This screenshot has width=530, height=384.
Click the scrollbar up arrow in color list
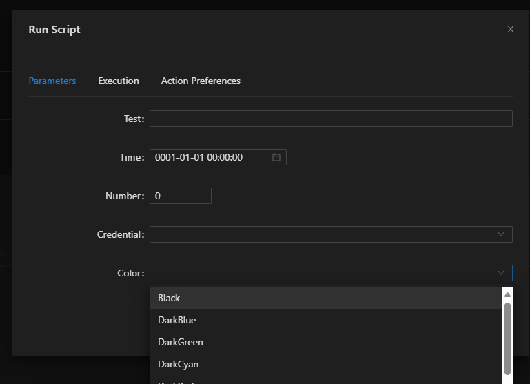508,294
